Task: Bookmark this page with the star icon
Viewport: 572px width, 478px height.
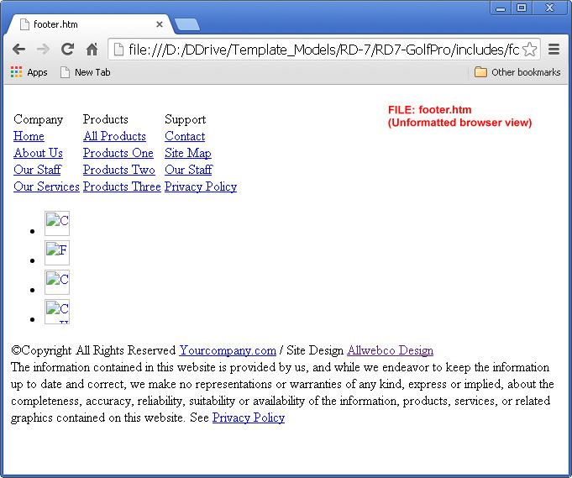Action: [x=529, y=50]
